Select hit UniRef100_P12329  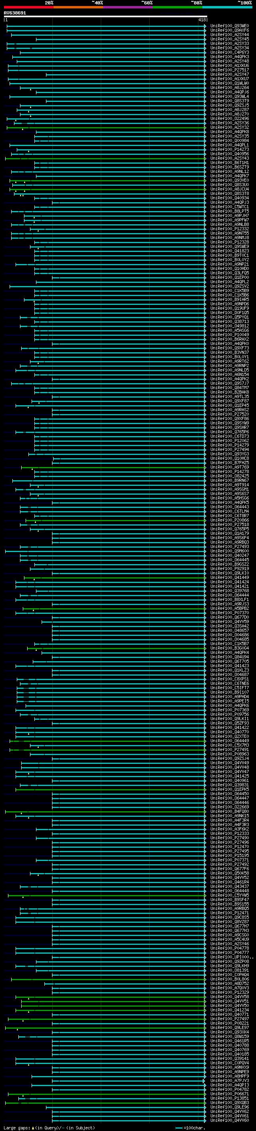pos(230,992)
